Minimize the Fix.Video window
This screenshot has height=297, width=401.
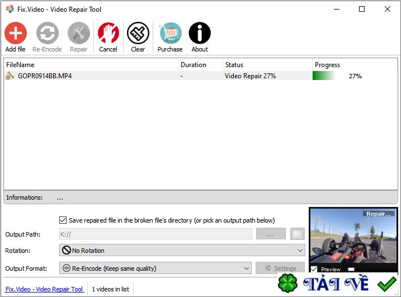pos(337,9)
